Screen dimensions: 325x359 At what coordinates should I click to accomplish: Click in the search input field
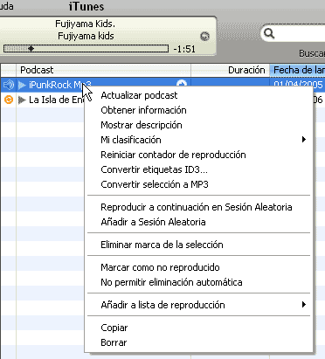(301, 34)
